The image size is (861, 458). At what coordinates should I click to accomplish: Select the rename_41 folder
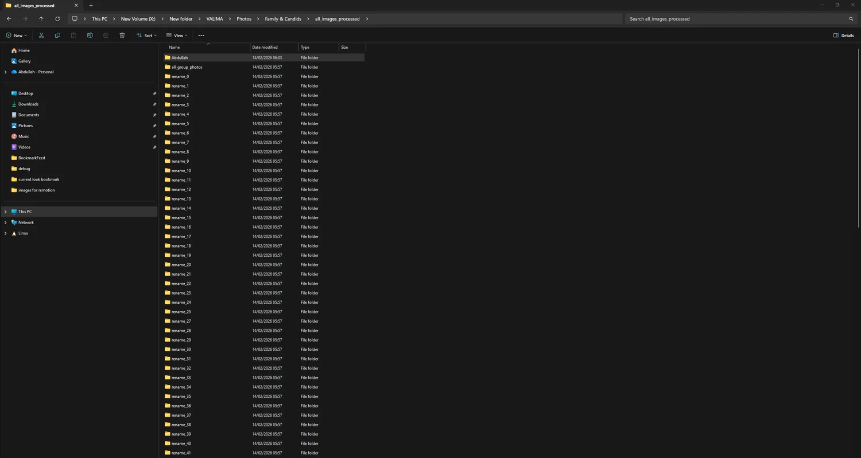(264, 453)
